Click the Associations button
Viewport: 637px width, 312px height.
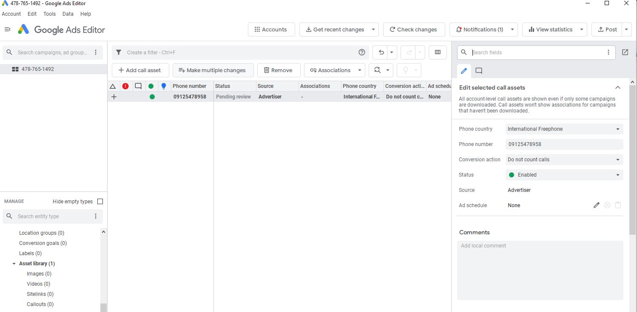pos(330,70)
